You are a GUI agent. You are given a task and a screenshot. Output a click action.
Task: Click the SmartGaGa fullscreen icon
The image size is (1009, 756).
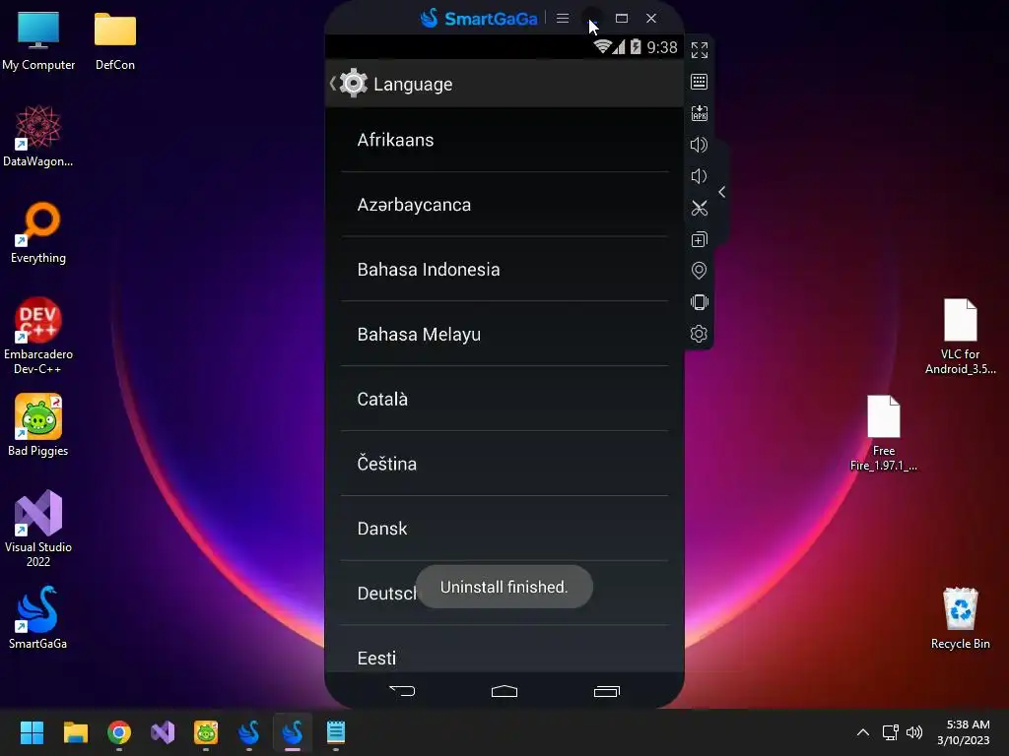click(x=699, y=50)
